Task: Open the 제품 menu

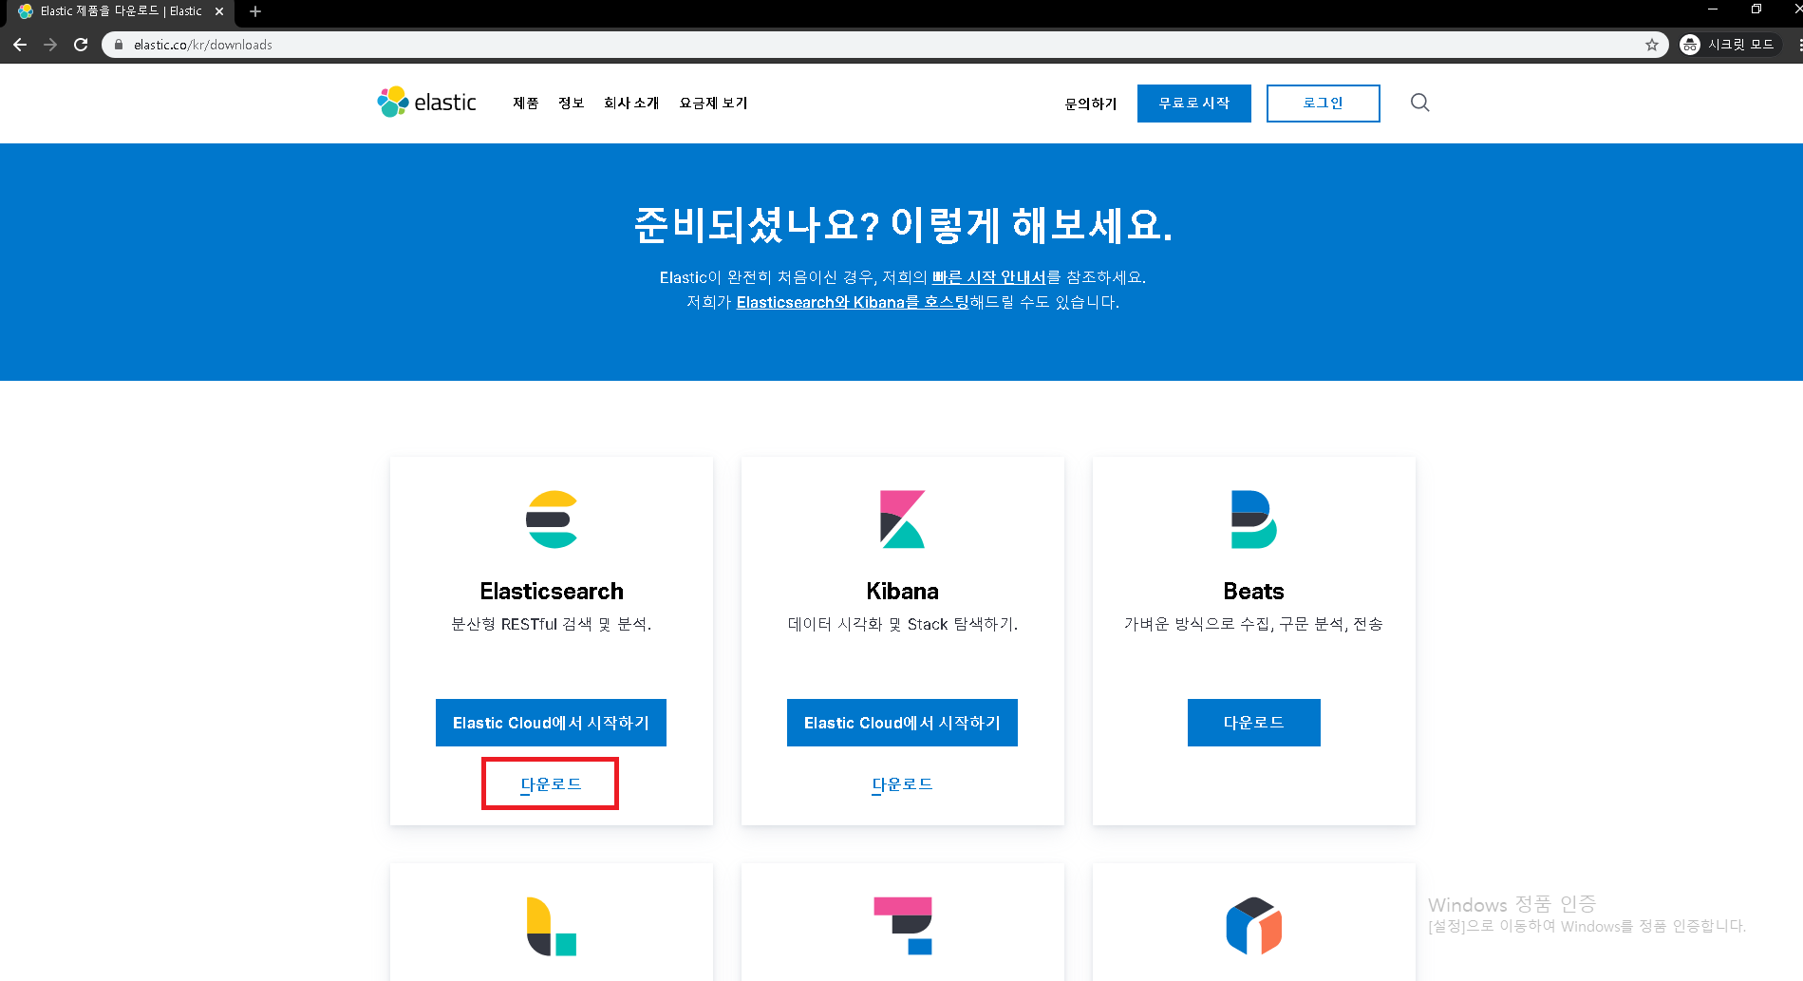Action: pos(526,103)
